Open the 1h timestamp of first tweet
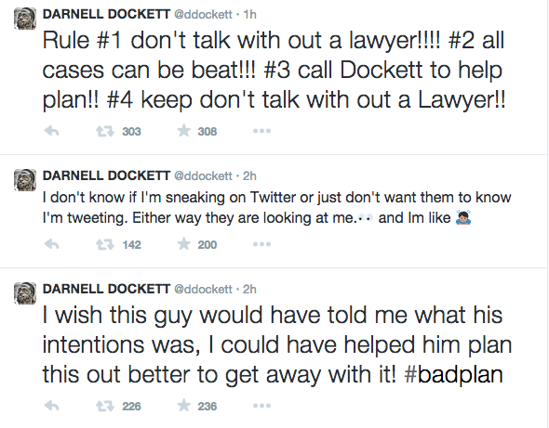The width and height of the screenshot is (549, 428). point(249,14)
